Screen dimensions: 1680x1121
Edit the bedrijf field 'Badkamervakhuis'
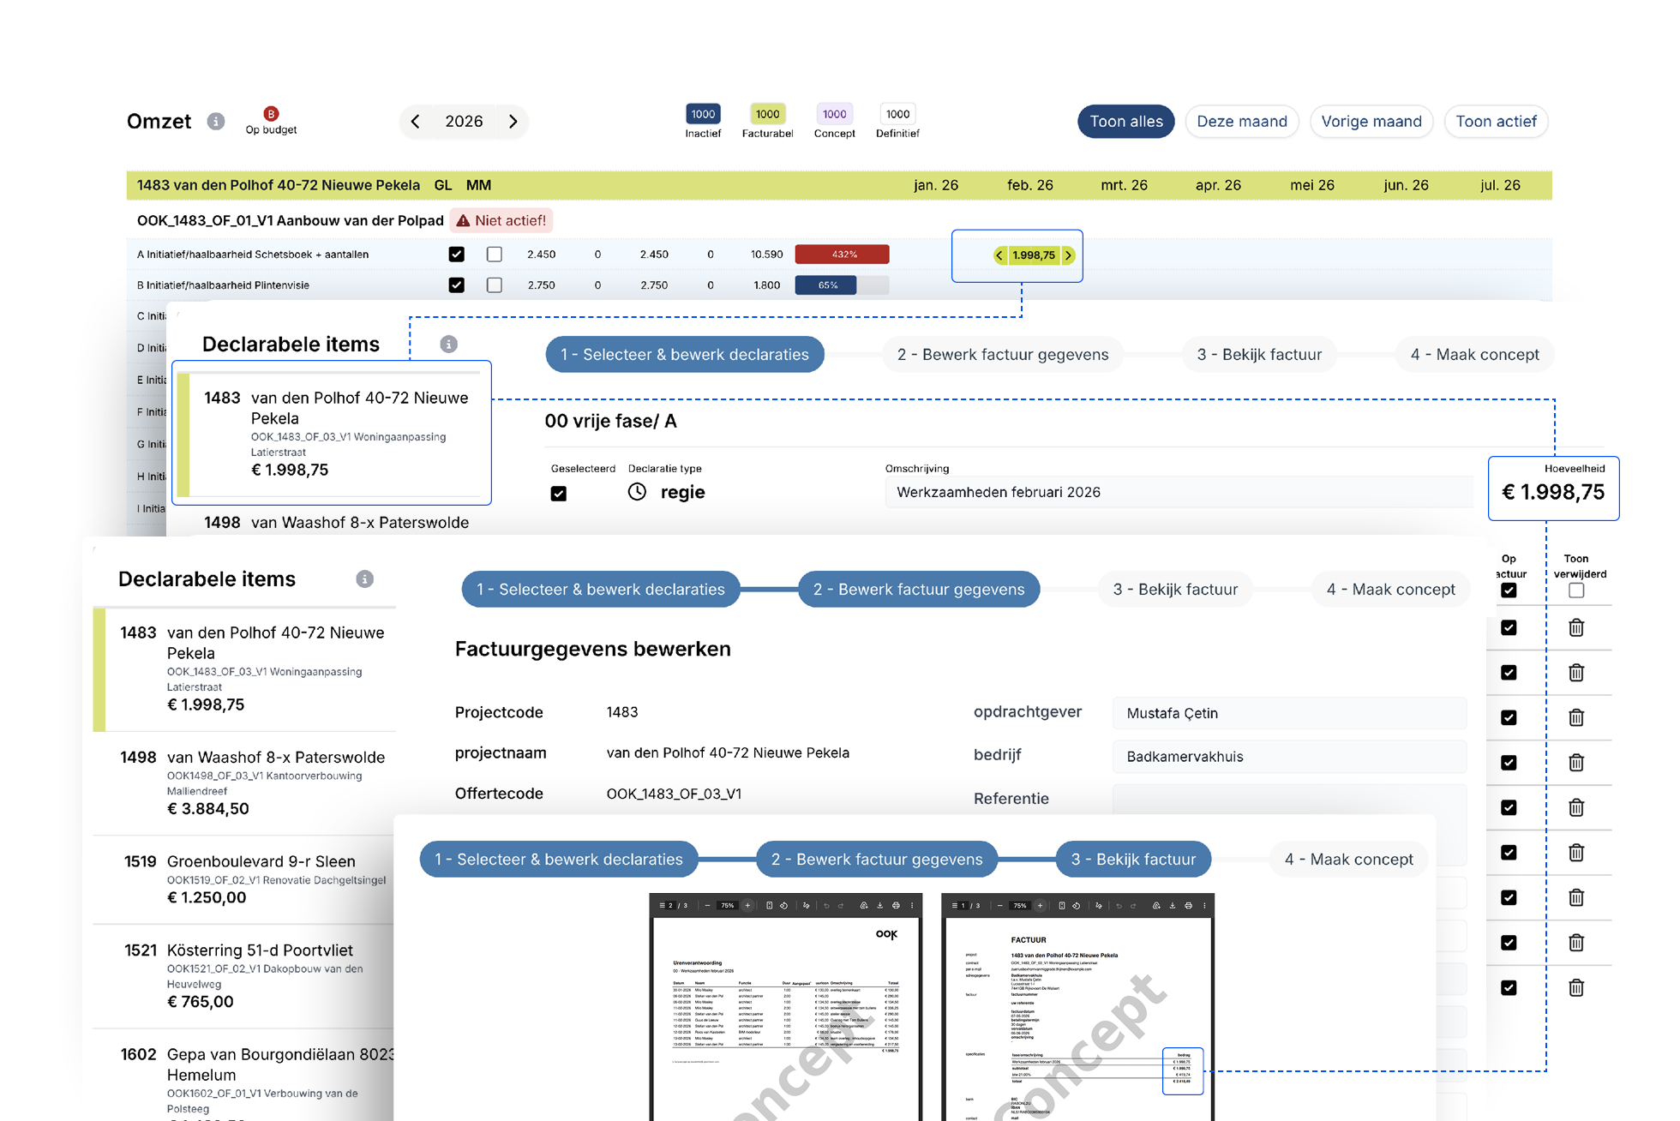(x=1289, y=757)
